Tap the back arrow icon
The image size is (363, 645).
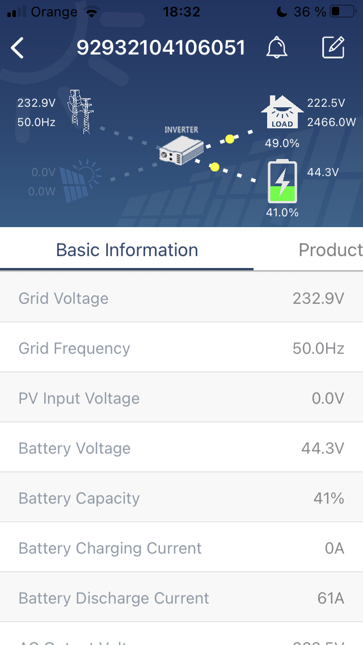coord(18,48)
